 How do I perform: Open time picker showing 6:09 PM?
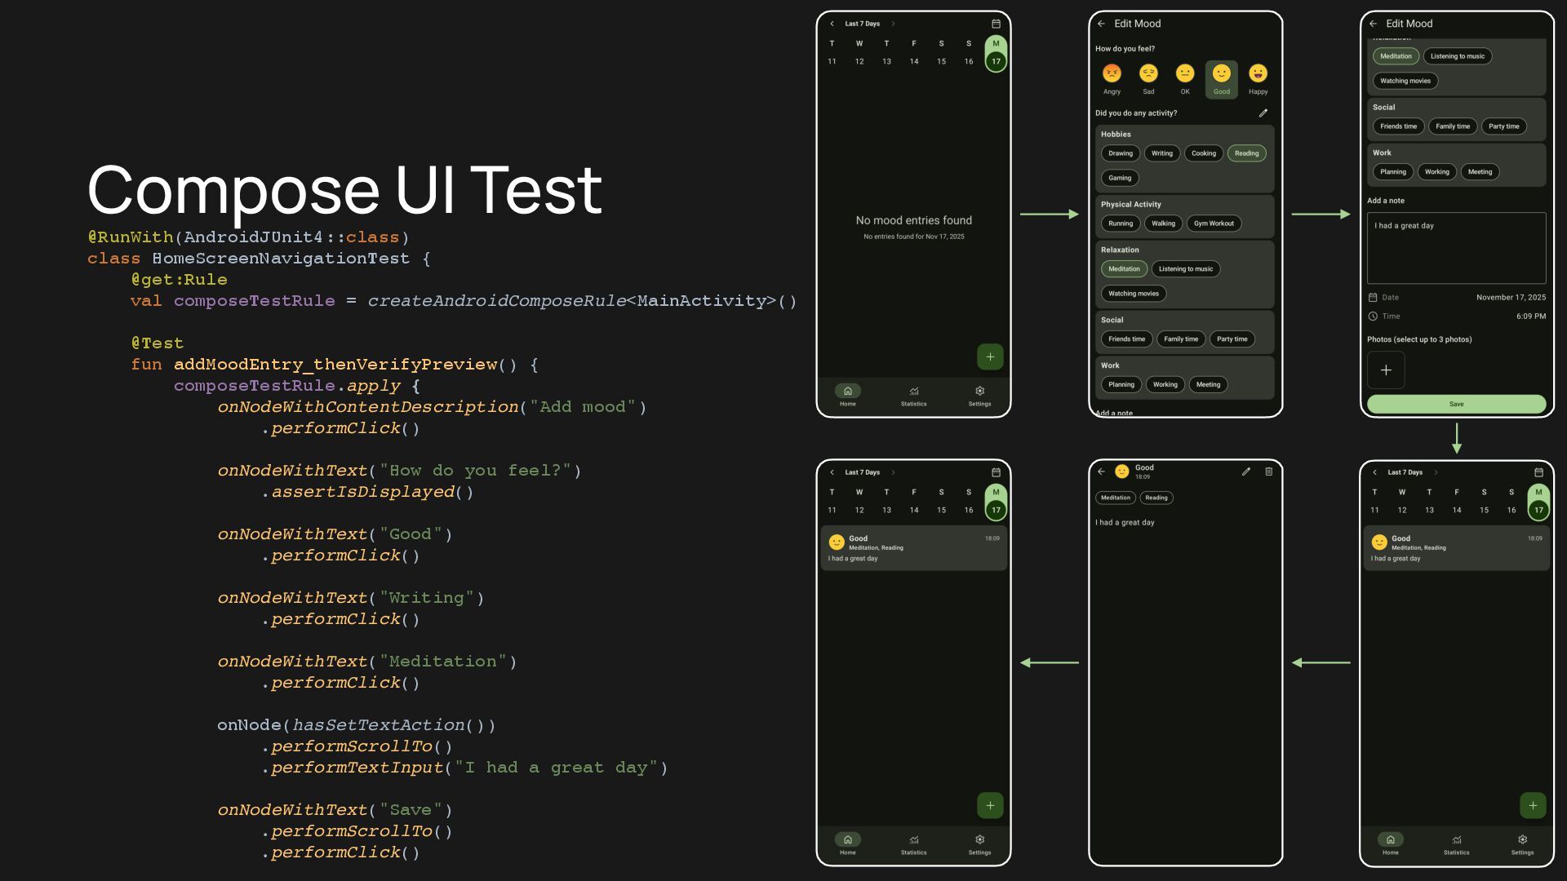point(1530,317)
